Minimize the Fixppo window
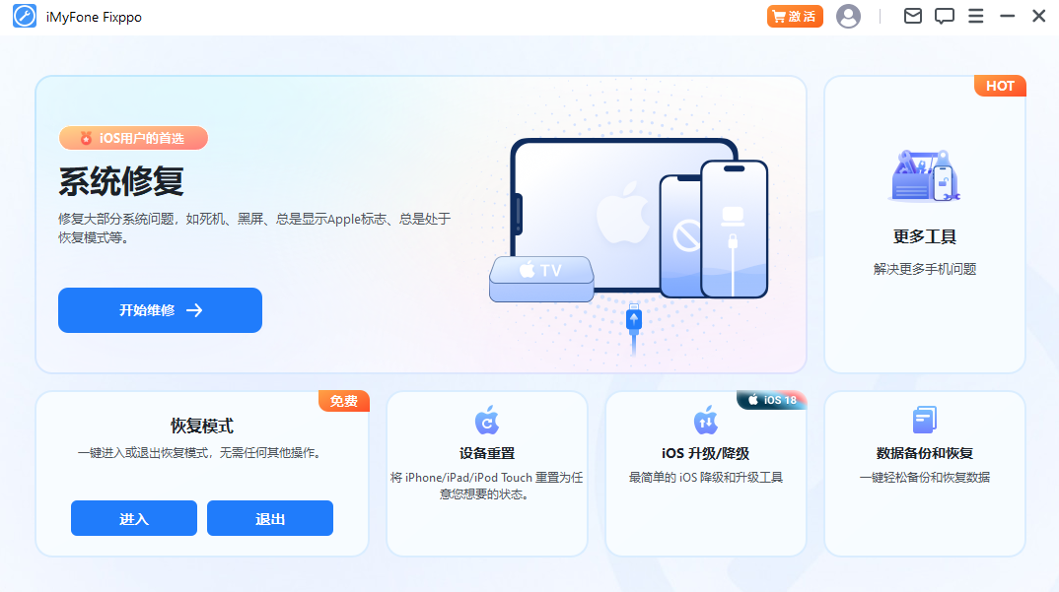Viewport: 1059px width, 592px height. (x=1007, y=16)
